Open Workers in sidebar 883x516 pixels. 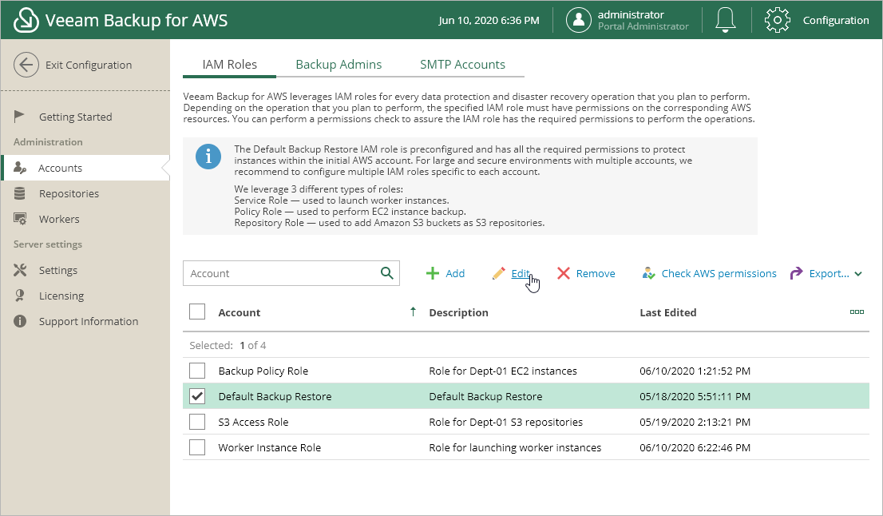tap(59, 219)
